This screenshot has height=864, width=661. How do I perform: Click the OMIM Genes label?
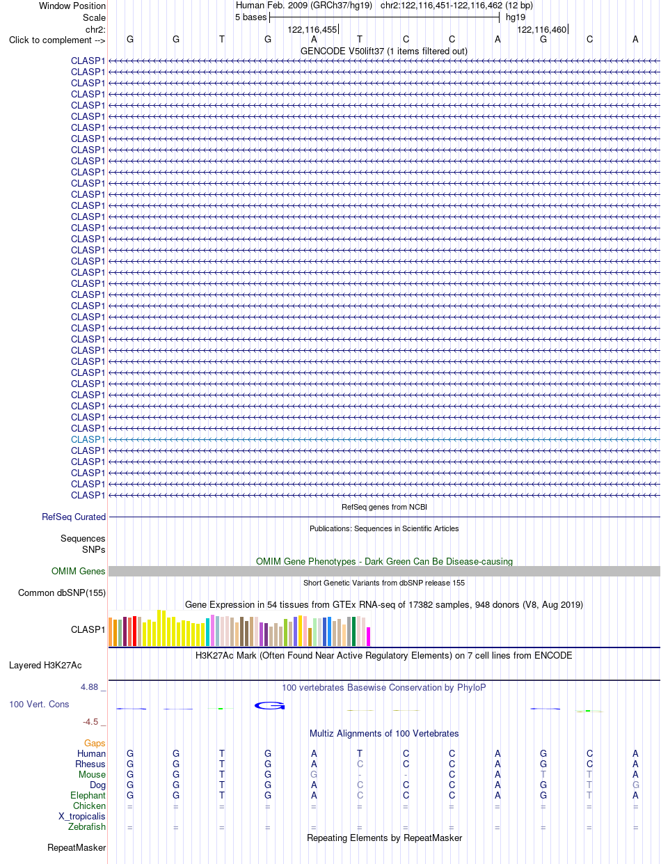79,572
